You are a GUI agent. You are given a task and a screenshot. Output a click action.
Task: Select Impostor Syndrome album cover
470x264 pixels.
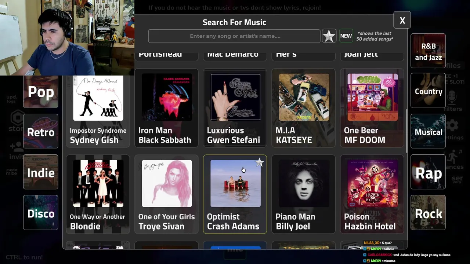tap(98, 97)
